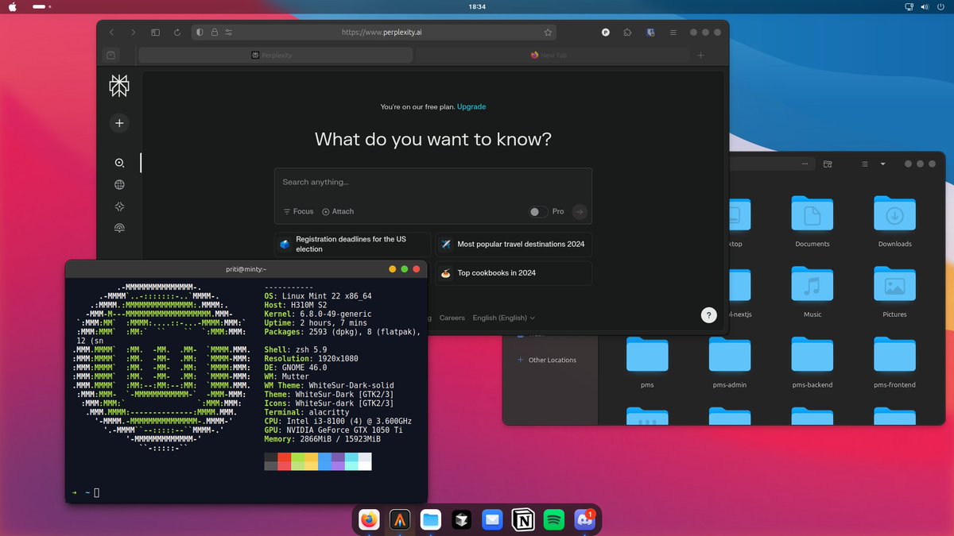Screen dimensions: 954x536
Task: Open the Documents folder in Files
Action: click(x=812, y=222)
